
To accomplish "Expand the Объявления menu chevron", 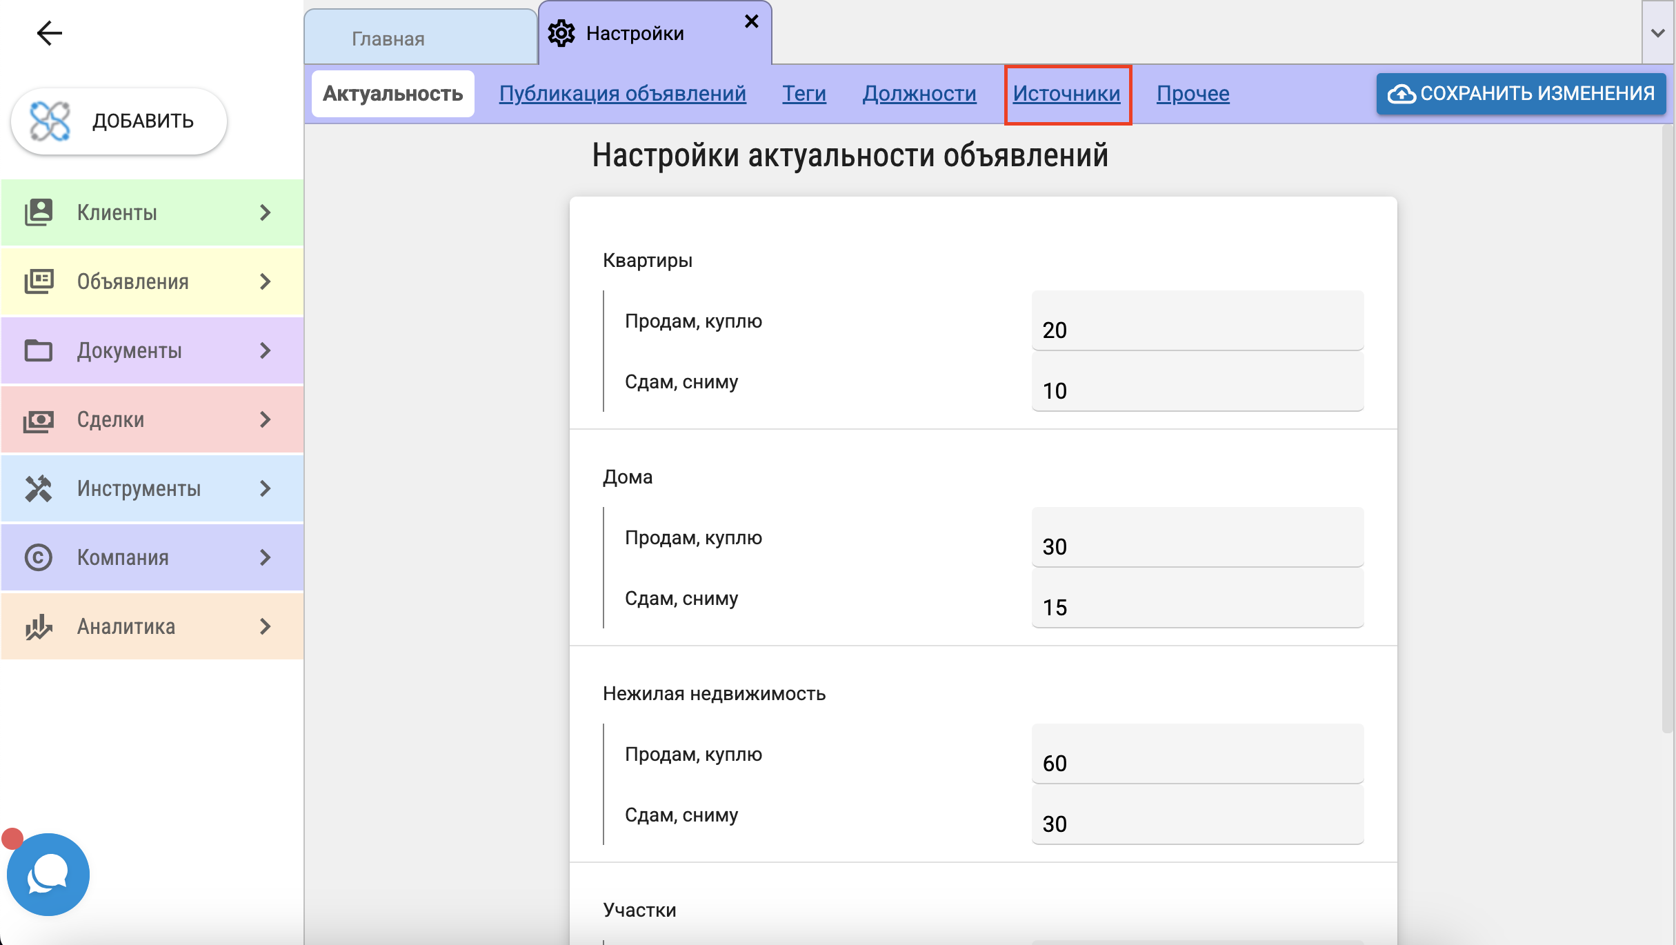I will pos(266,281).
